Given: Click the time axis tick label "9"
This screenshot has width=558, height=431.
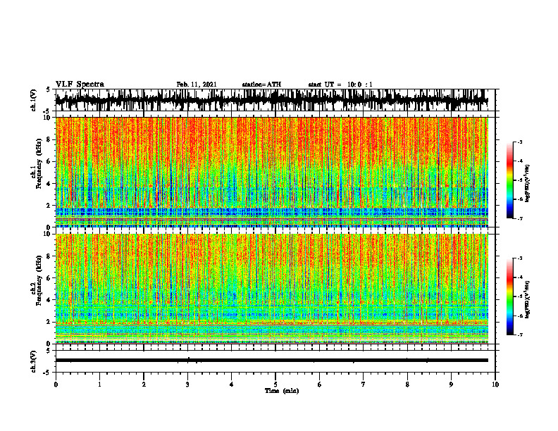Looking at the screenshot, I should (x=451, y=385).
